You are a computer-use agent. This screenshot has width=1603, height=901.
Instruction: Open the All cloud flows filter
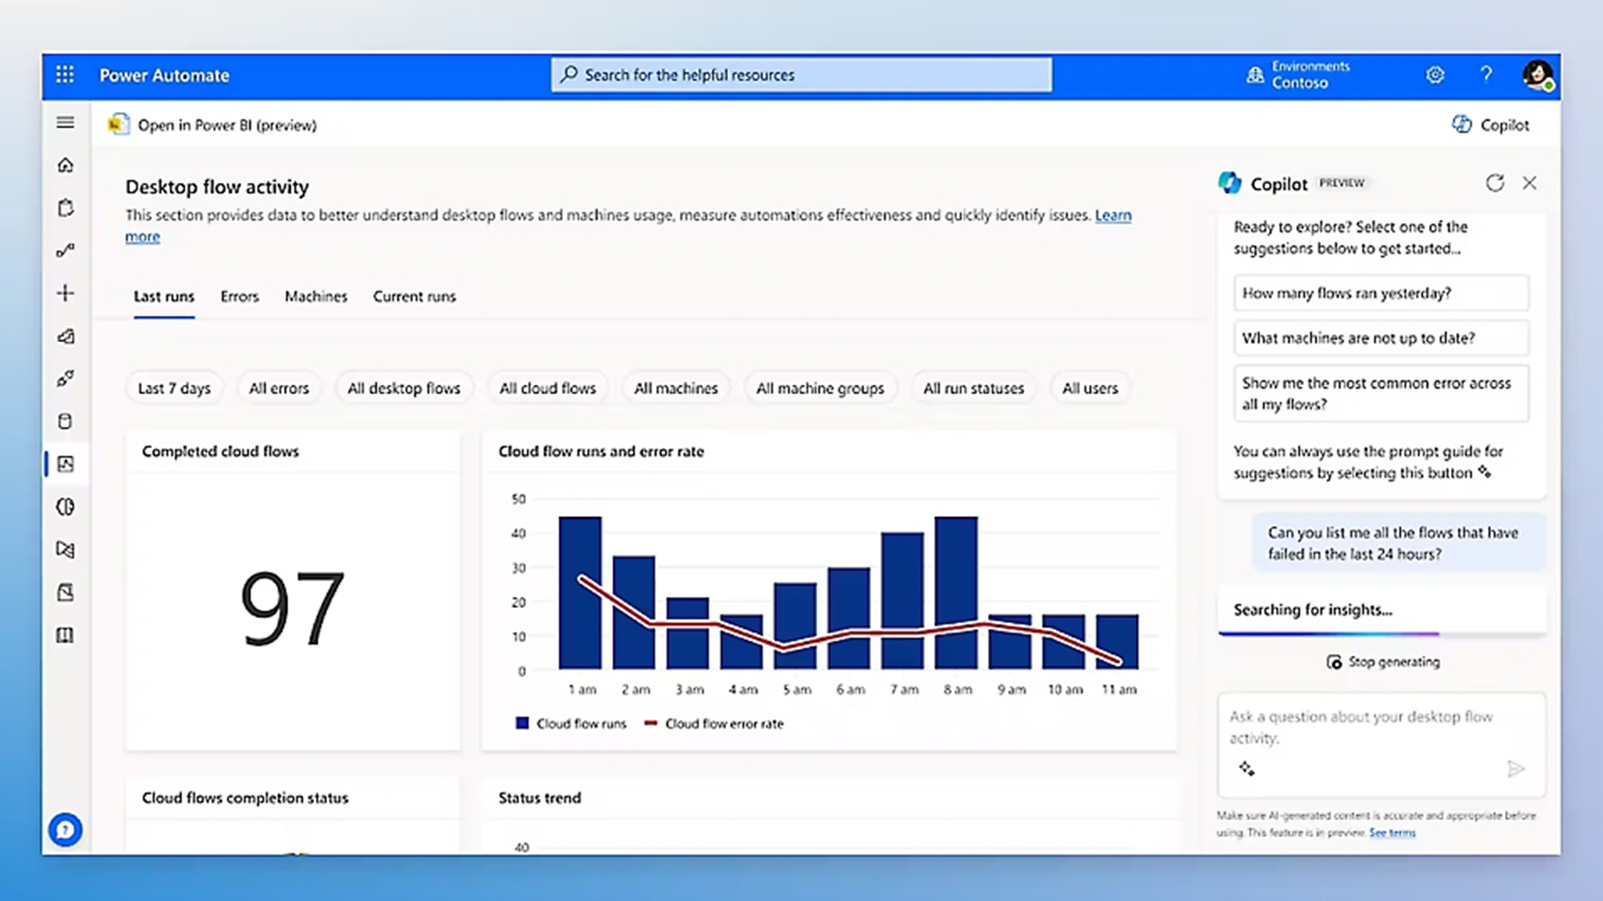pyautogui.click(x=548, y=388)
